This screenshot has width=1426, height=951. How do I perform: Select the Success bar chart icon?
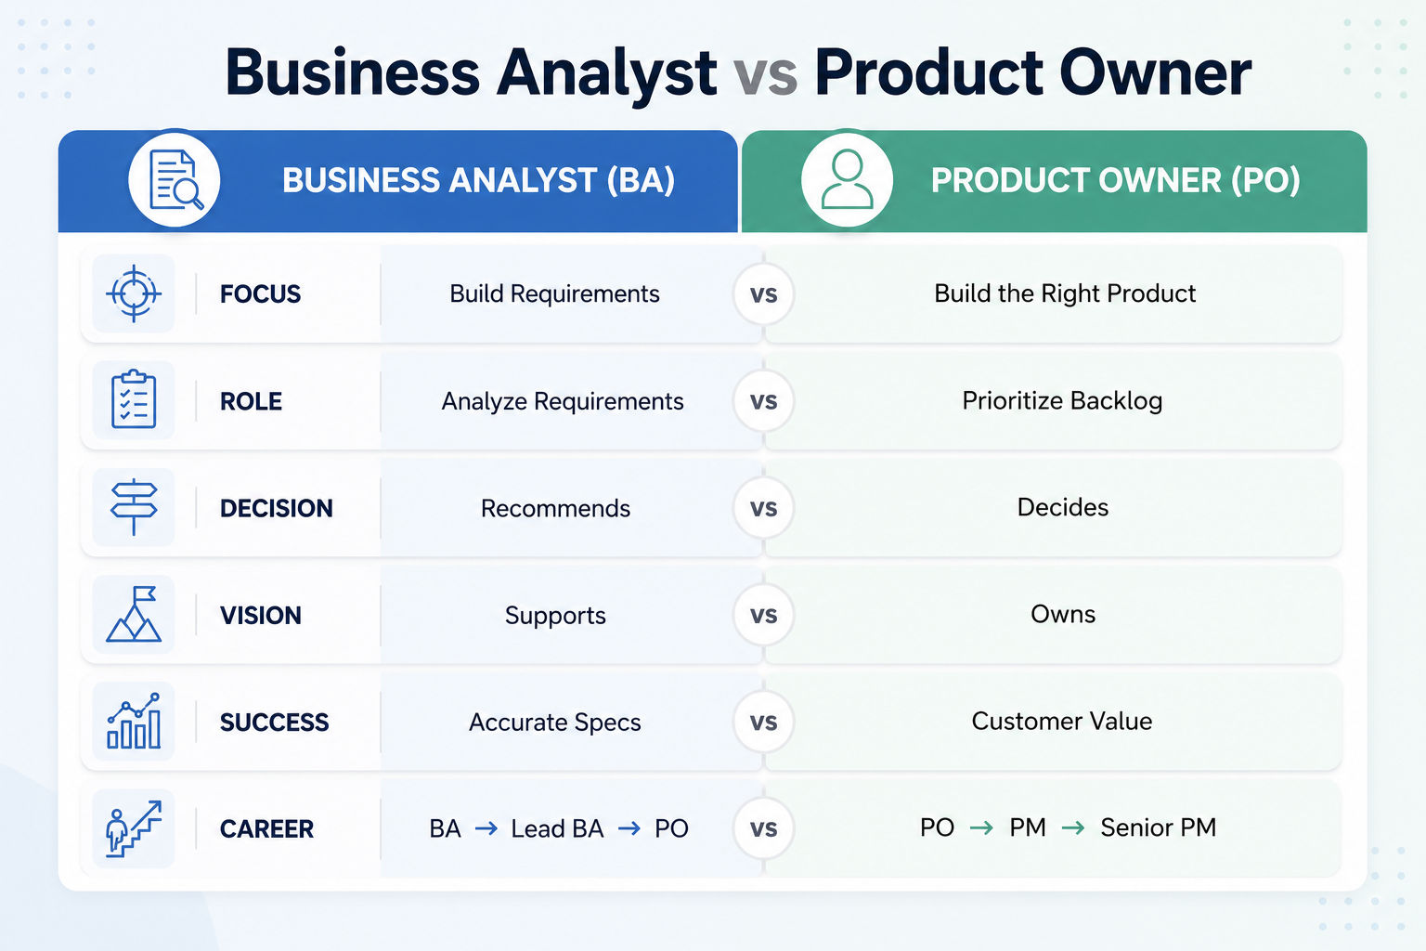coord(134,721)
